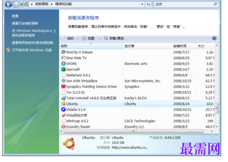Click the Zoundry Raven icon

tap(63, 127)
